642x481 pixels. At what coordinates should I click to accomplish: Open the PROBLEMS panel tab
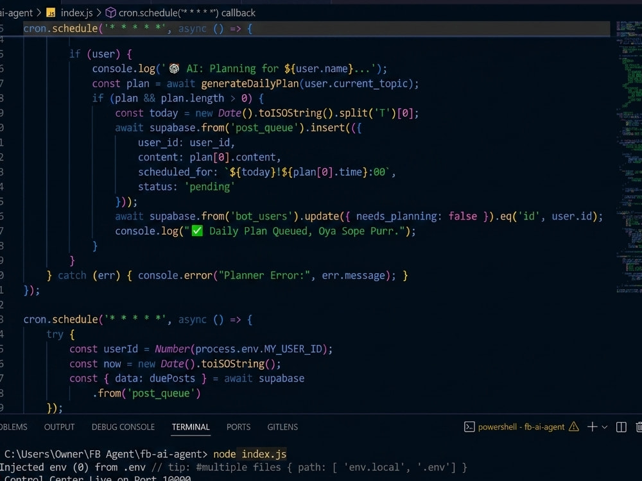coord(13,427)
